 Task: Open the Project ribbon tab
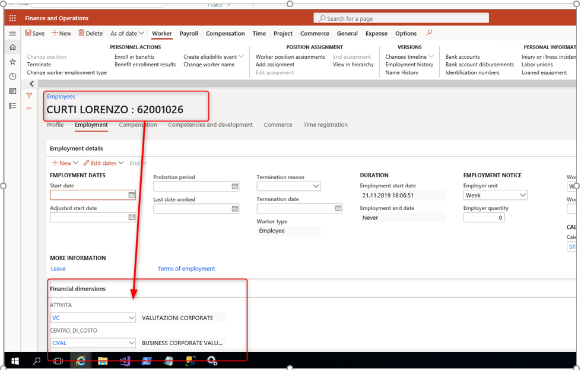(283, 33)
